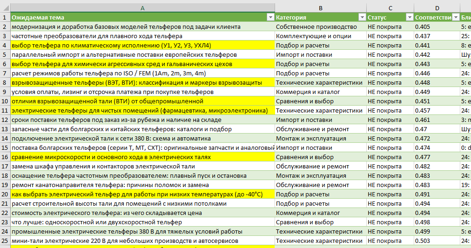Select cell 'промышленные электрические тельферы 380 В'

[142, 232]
